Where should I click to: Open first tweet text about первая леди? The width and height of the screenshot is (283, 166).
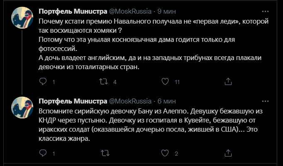154,44
